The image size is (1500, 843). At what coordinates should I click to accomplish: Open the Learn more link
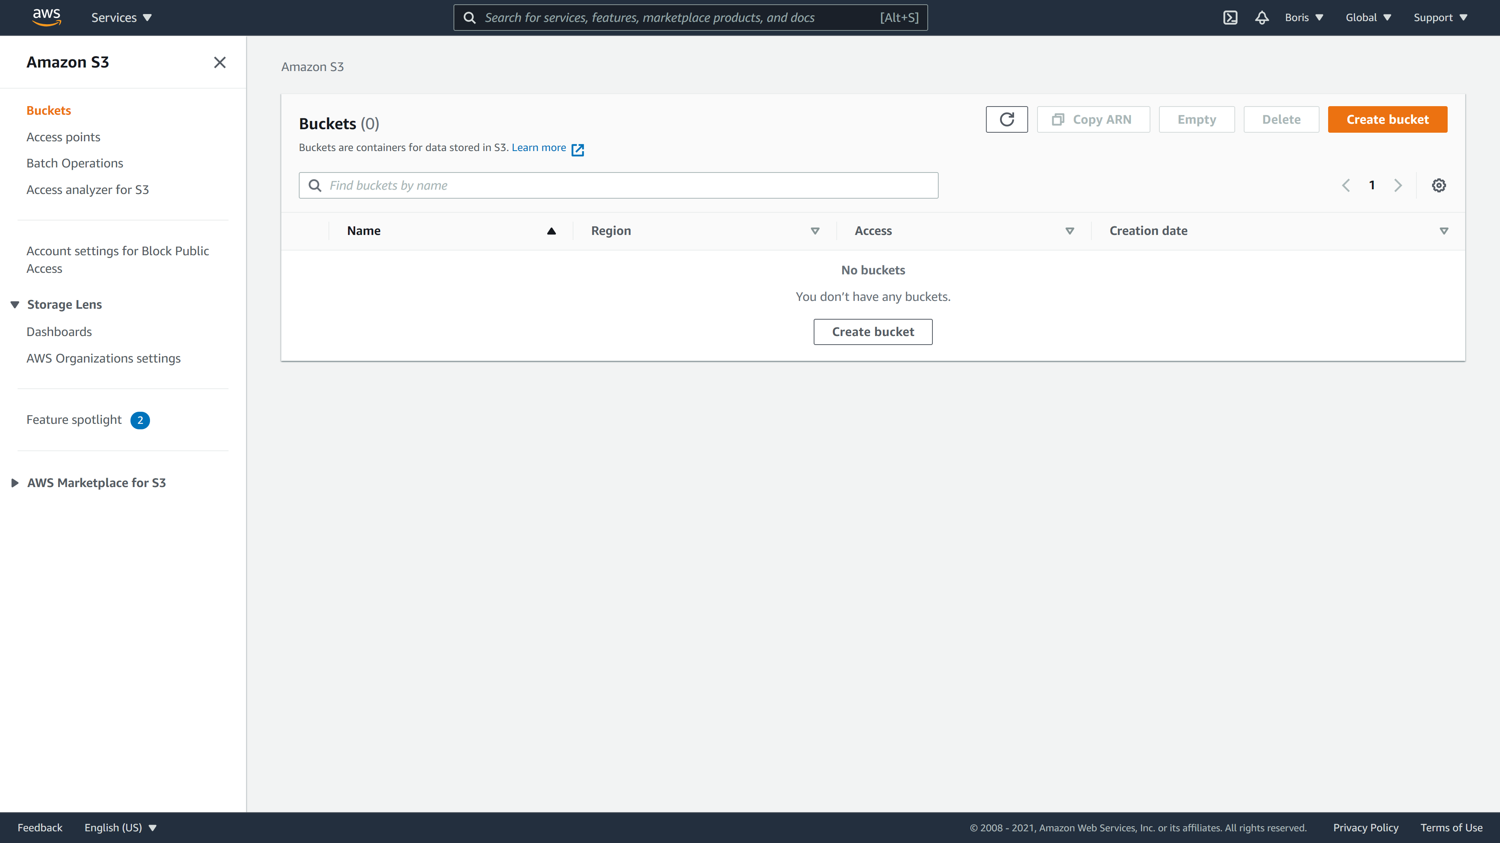[539, 148]
